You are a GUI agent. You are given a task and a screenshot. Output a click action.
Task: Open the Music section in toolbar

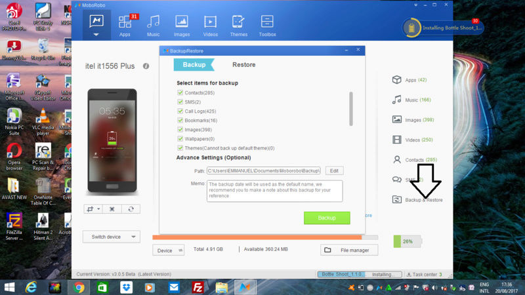[x=154, y=26]
